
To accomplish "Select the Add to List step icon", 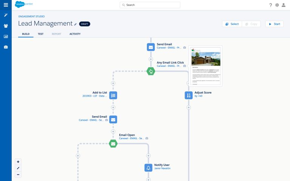I will [113, 95].
